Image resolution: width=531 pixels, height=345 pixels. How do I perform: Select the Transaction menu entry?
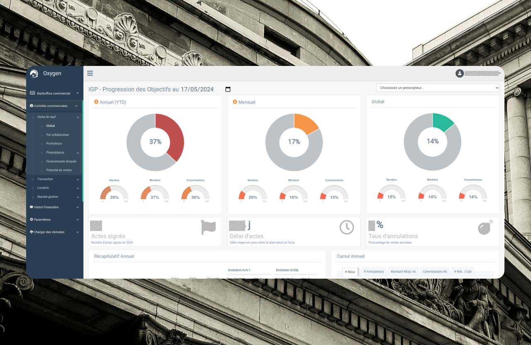pyautogui.click(x=45, y=179)
